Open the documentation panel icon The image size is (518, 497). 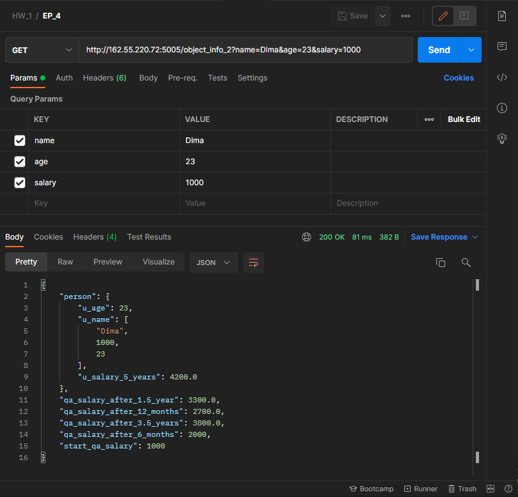502,17
